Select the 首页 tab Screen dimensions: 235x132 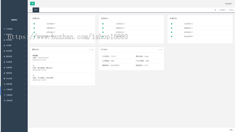click(36, 10)
